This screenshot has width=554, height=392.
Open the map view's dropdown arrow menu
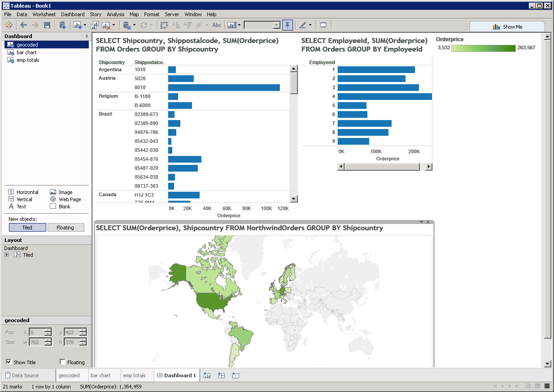pyautogui.click(x=422, y=222)
